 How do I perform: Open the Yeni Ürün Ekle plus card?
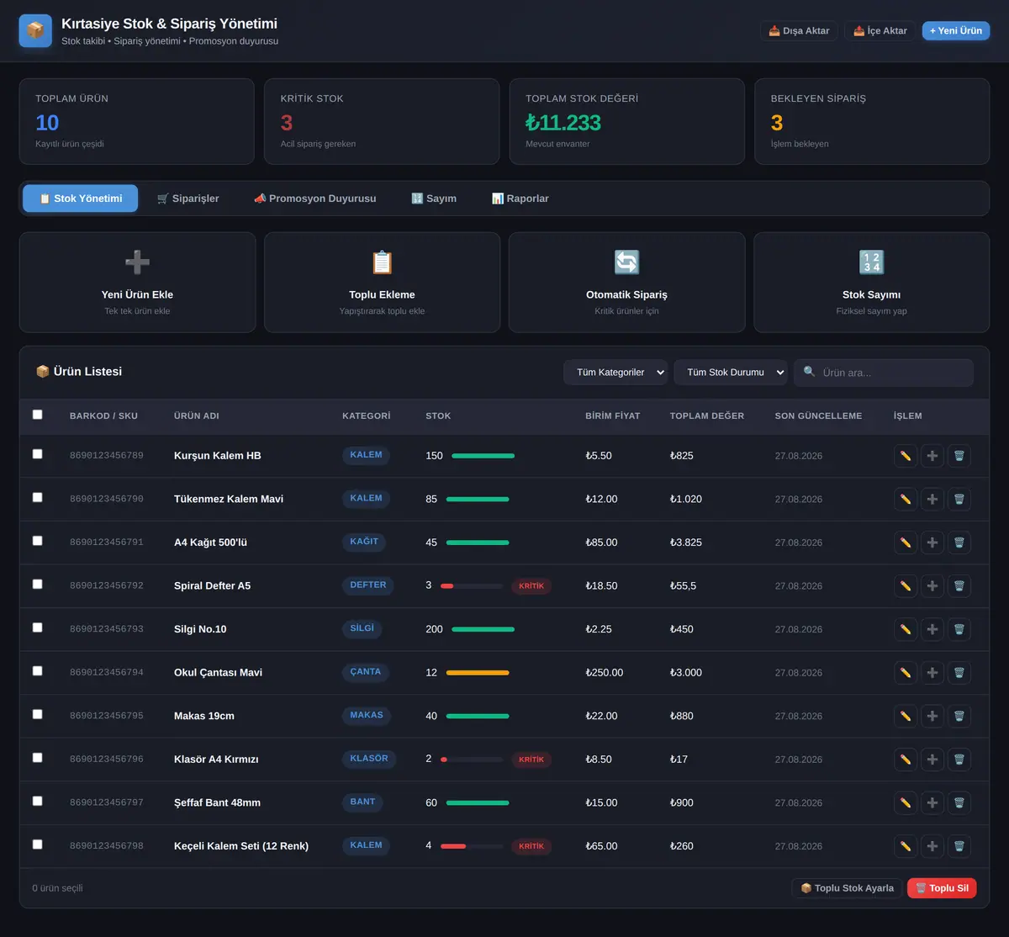click(137, 283)
